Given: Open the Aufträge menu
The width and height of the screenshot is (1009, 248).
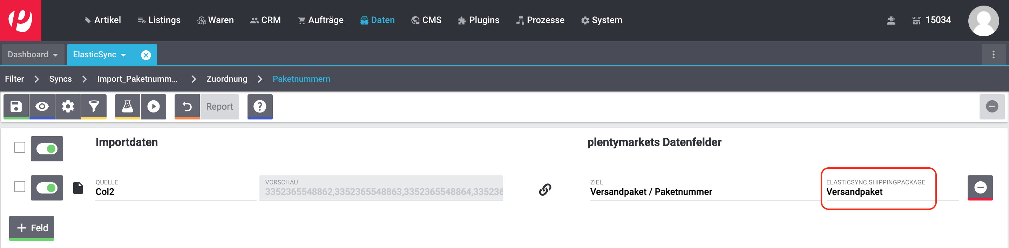Looking at the screenshot, I should click(x=320, y=20).
